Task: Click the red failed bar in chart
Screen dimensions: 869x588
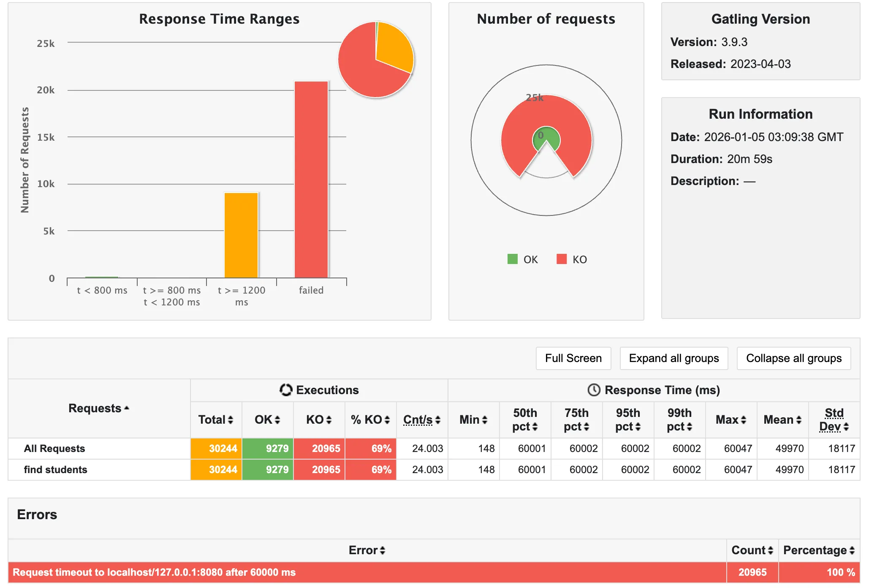Action: click(311, 180)
